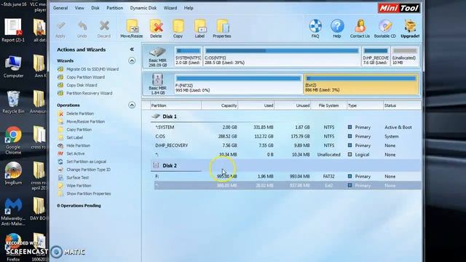Open the Properties toolbar icon
This screenshot has height=262, width=466.
pos(222,29)
